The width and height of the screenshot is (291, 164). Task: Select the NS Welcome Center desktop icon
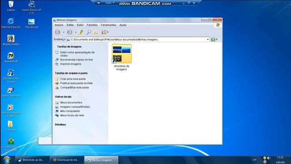11,76
